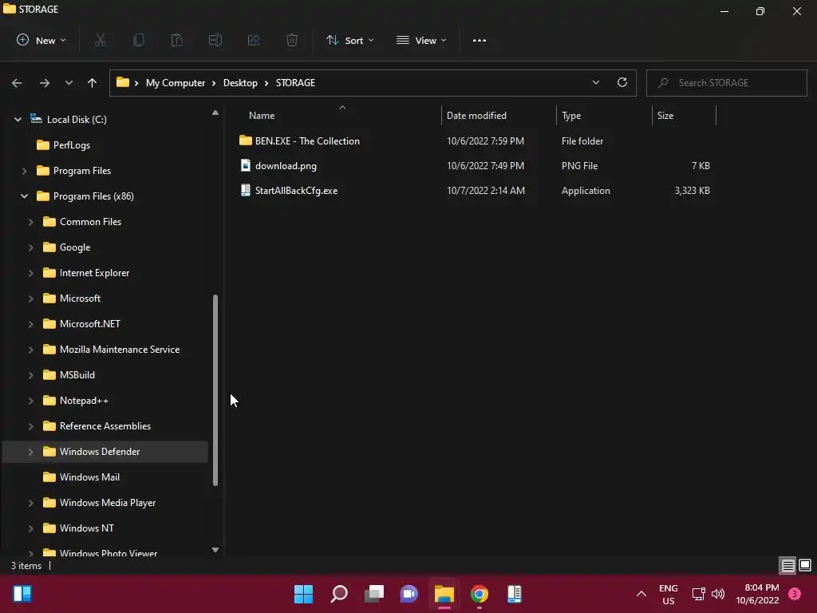Open Widgets icon at taskbar left
The image size is (817, 613).
coord(22,594)
